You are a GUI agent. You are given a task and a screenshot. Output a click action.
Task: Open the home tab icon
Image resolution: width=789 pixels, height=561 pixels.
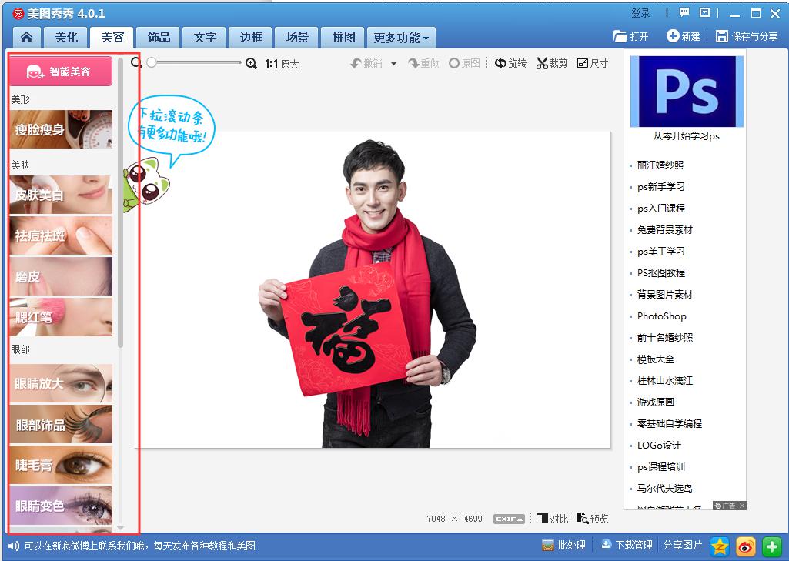pos(26,37)
